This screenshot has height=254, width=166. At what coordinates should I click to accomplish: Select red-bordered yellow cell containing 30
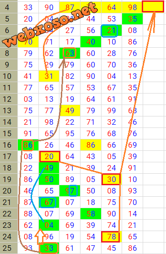coord(111,179)
